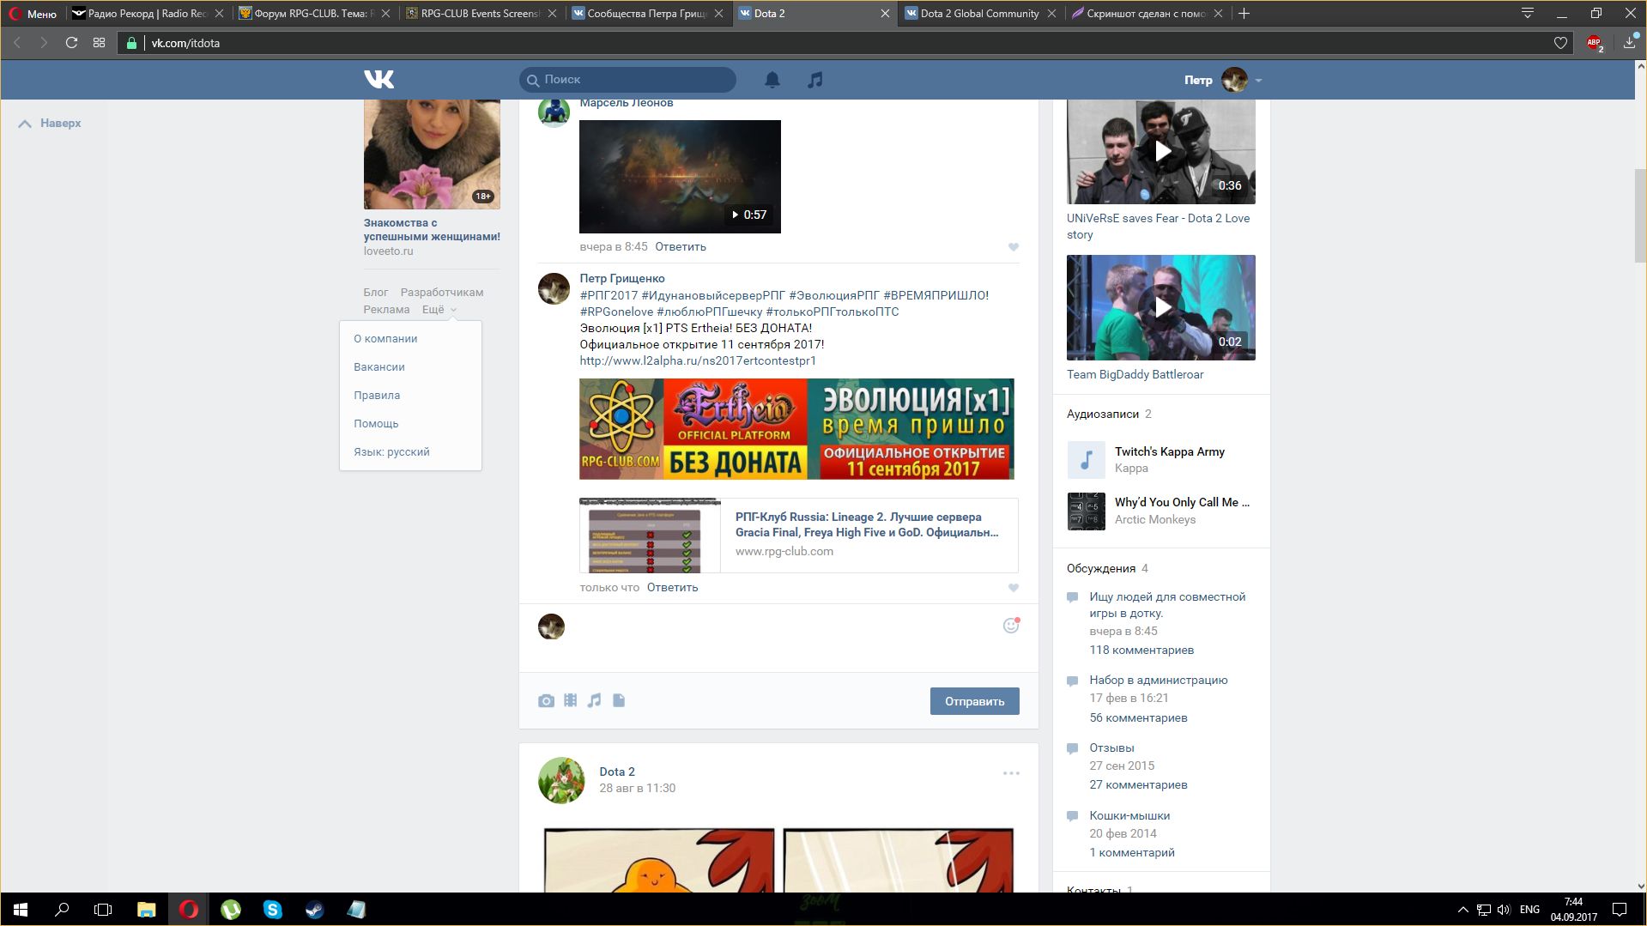This screenshot has height=926, width=1647.
Task: Play Team BigDaddy Battleroar video
Action: 1160,307
